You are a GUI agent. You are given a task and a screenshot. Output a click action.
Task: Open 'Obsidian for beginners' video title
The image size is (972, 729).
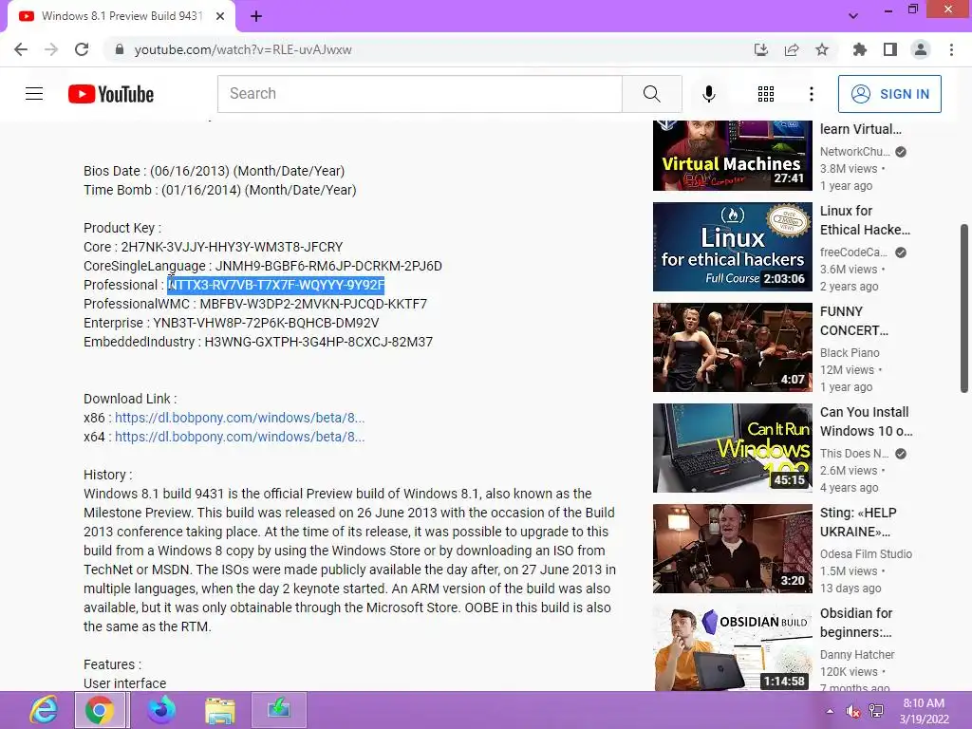(856, 623)
